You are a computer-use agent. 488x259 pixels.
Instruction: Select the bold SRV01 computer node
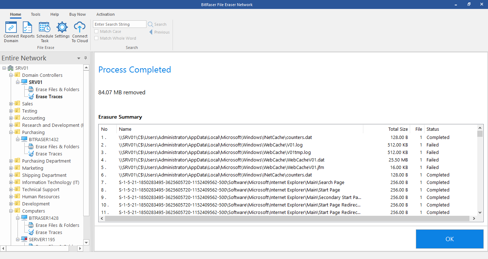[35, 82]
